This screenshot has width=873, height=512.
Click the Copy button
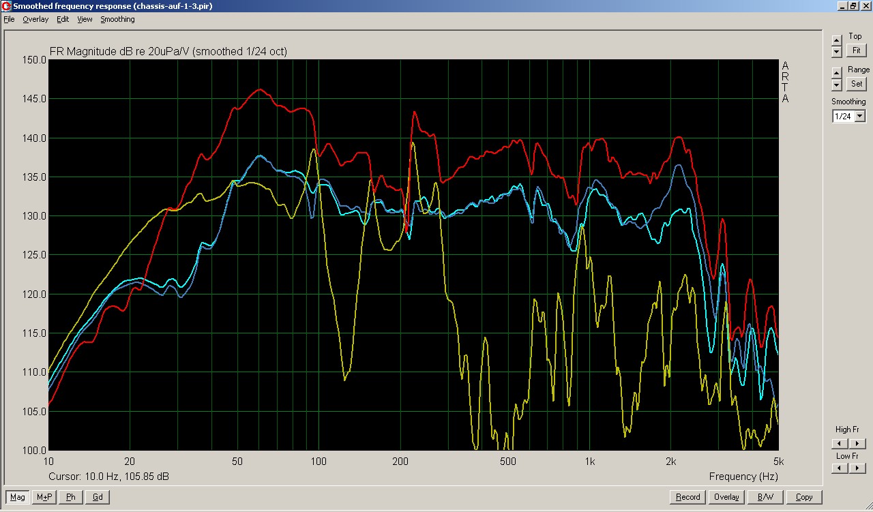coord(804,497)
